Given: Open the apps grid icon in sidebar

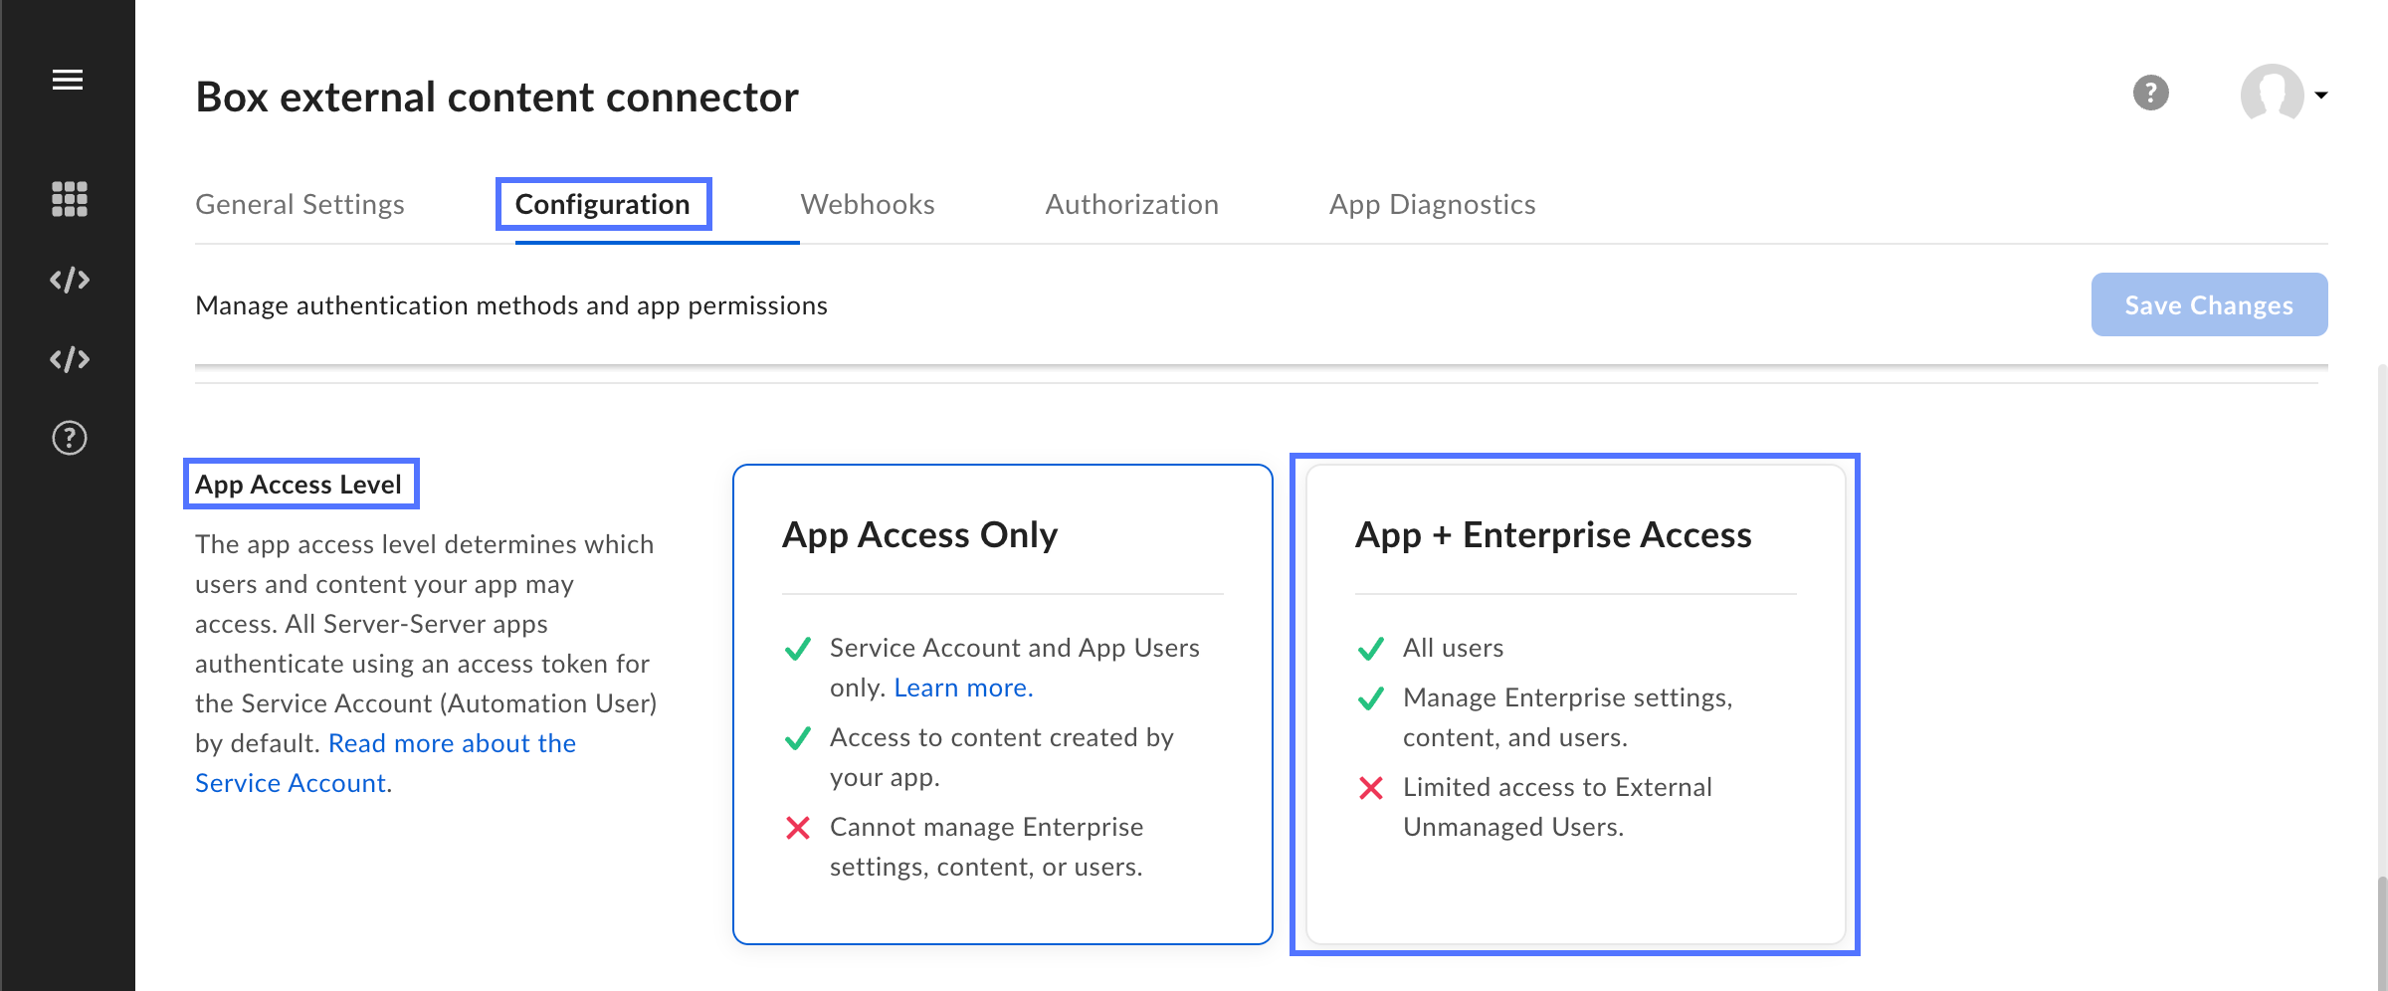Looking at the screenshot, I should [x=69, y=199].
